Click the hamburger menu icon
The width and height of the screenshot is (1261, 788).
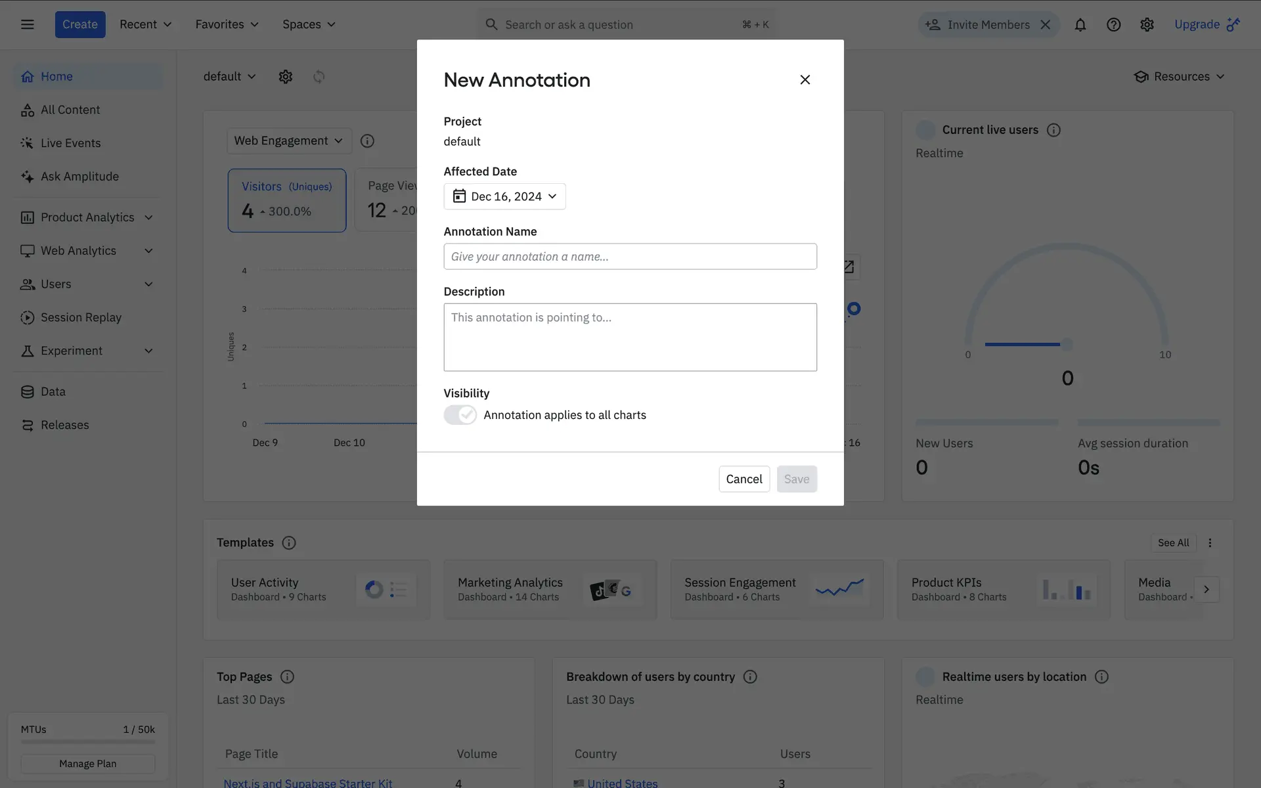point(27,24)
